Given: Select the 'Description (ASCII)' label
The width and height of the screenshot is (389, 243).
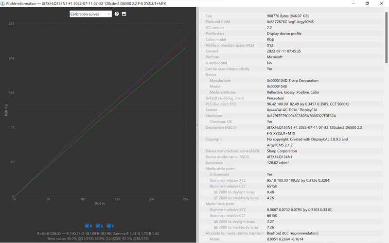Looking at the screenshot, I should (x=221, y=127).
